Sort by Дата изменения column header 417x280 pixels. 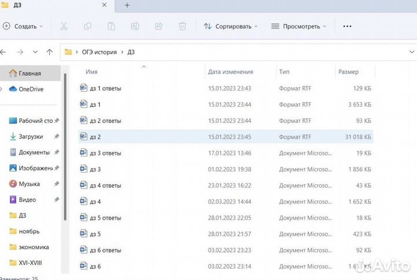click(x=231, y=72)
